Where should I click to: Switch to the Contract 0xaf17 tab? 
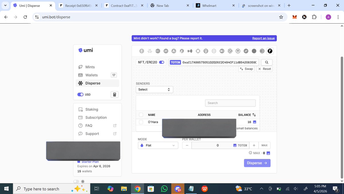[x=124, y=5]
